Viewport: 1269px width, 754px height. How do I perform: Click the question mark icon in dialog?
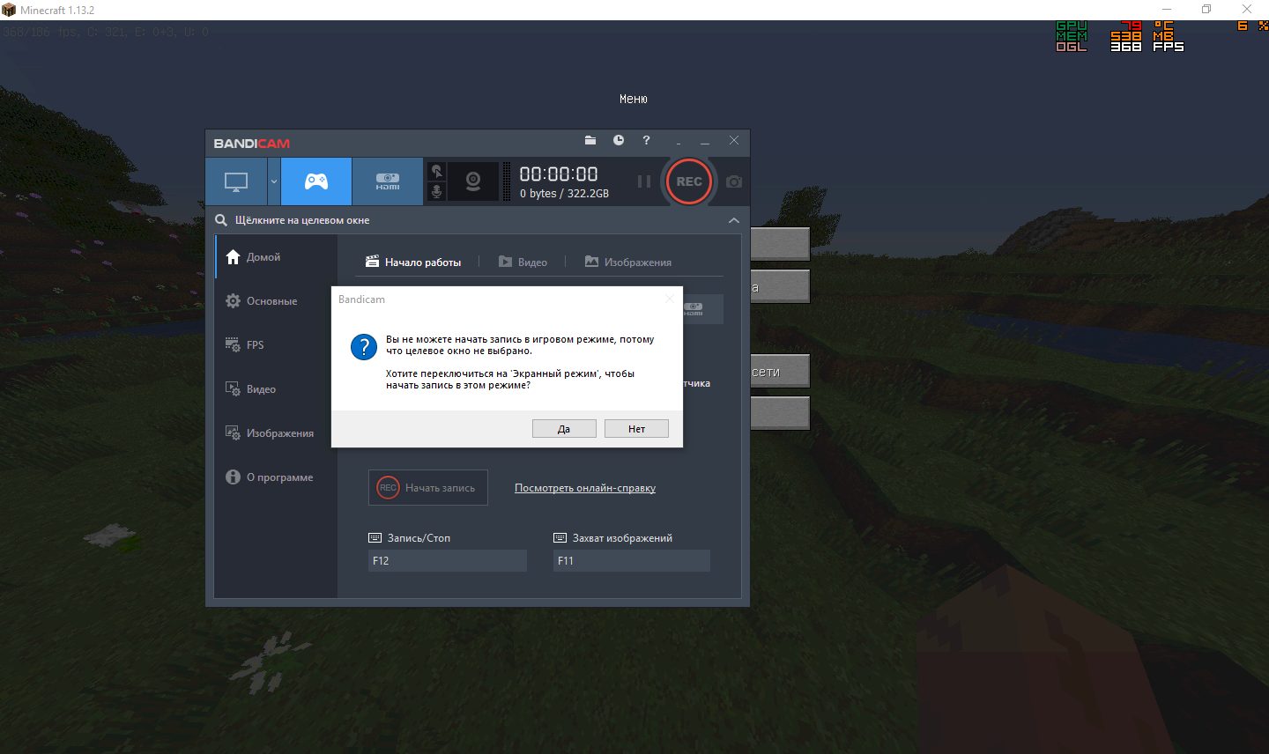pos(364,346)
